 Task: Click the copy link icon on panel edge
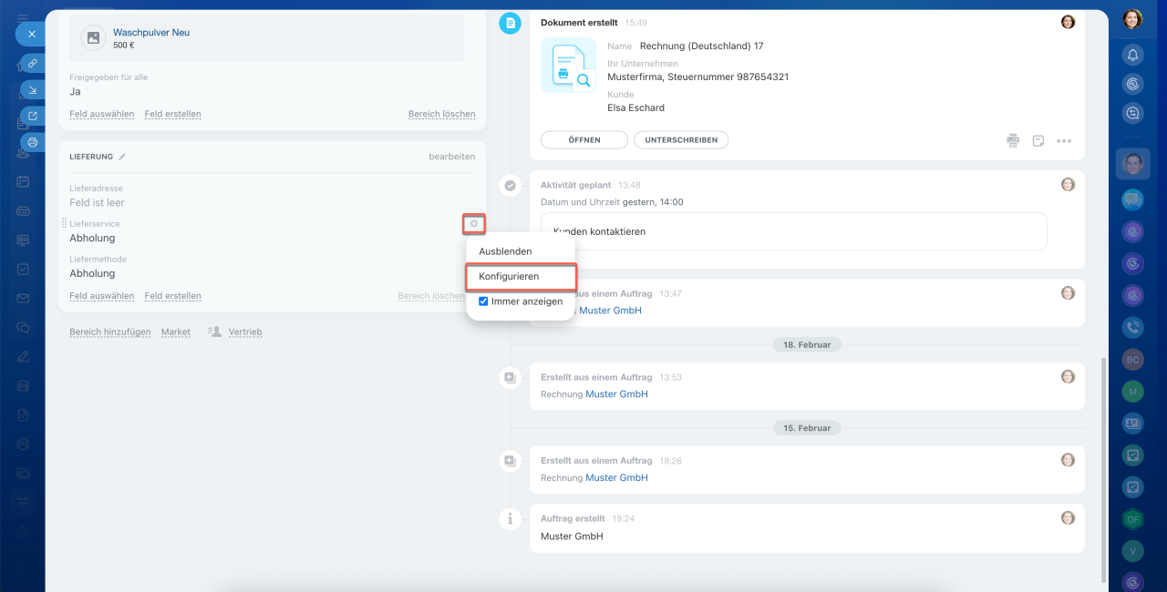click(32, 63)
